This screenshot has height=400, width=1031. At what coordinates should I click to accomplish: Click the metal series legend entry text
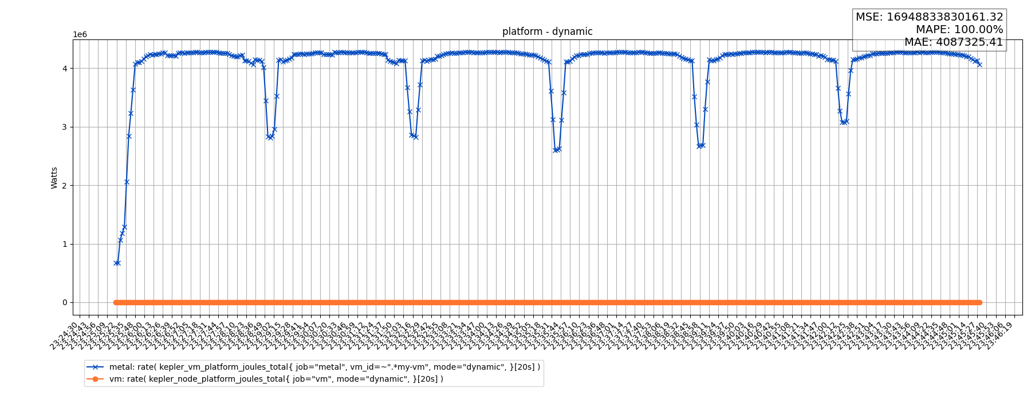tap(325, 367)
